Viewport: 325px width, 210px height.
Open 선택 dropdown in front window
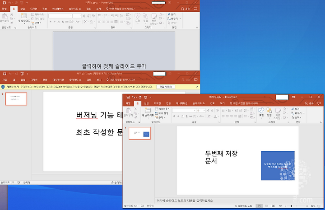(297, 117)
